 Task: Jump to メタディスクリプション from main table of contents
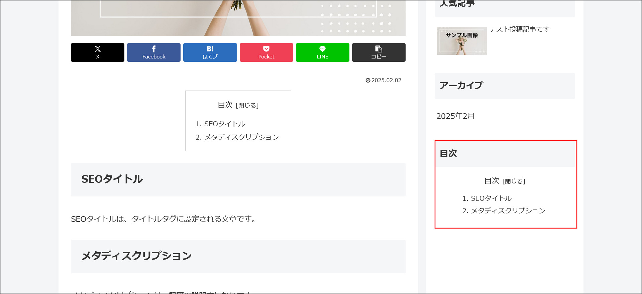point(241,137)
